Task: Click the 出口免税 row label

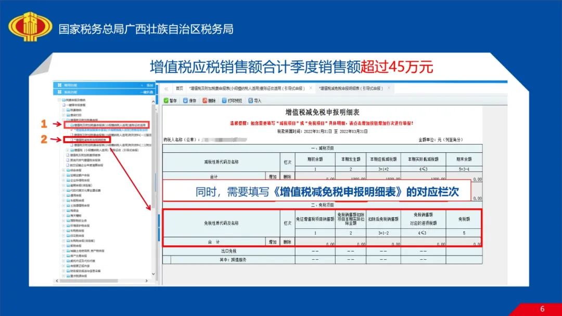Action: click(x=228, y=251)
